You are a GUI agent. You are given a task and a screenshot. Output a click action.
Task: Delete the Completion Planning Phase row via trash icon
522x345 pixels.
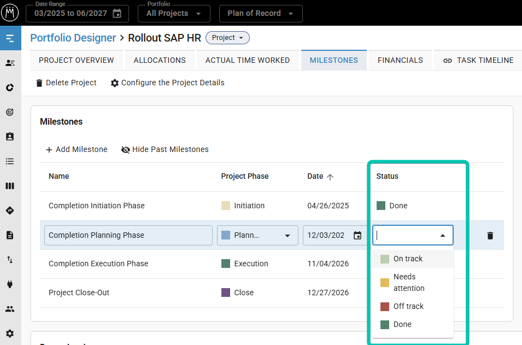point(490,236)
